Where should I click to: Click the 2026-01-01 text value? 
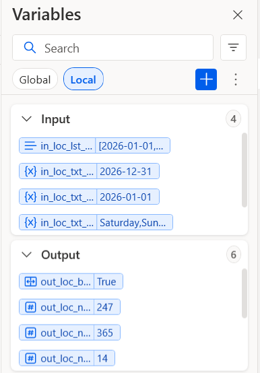point(125,197)
